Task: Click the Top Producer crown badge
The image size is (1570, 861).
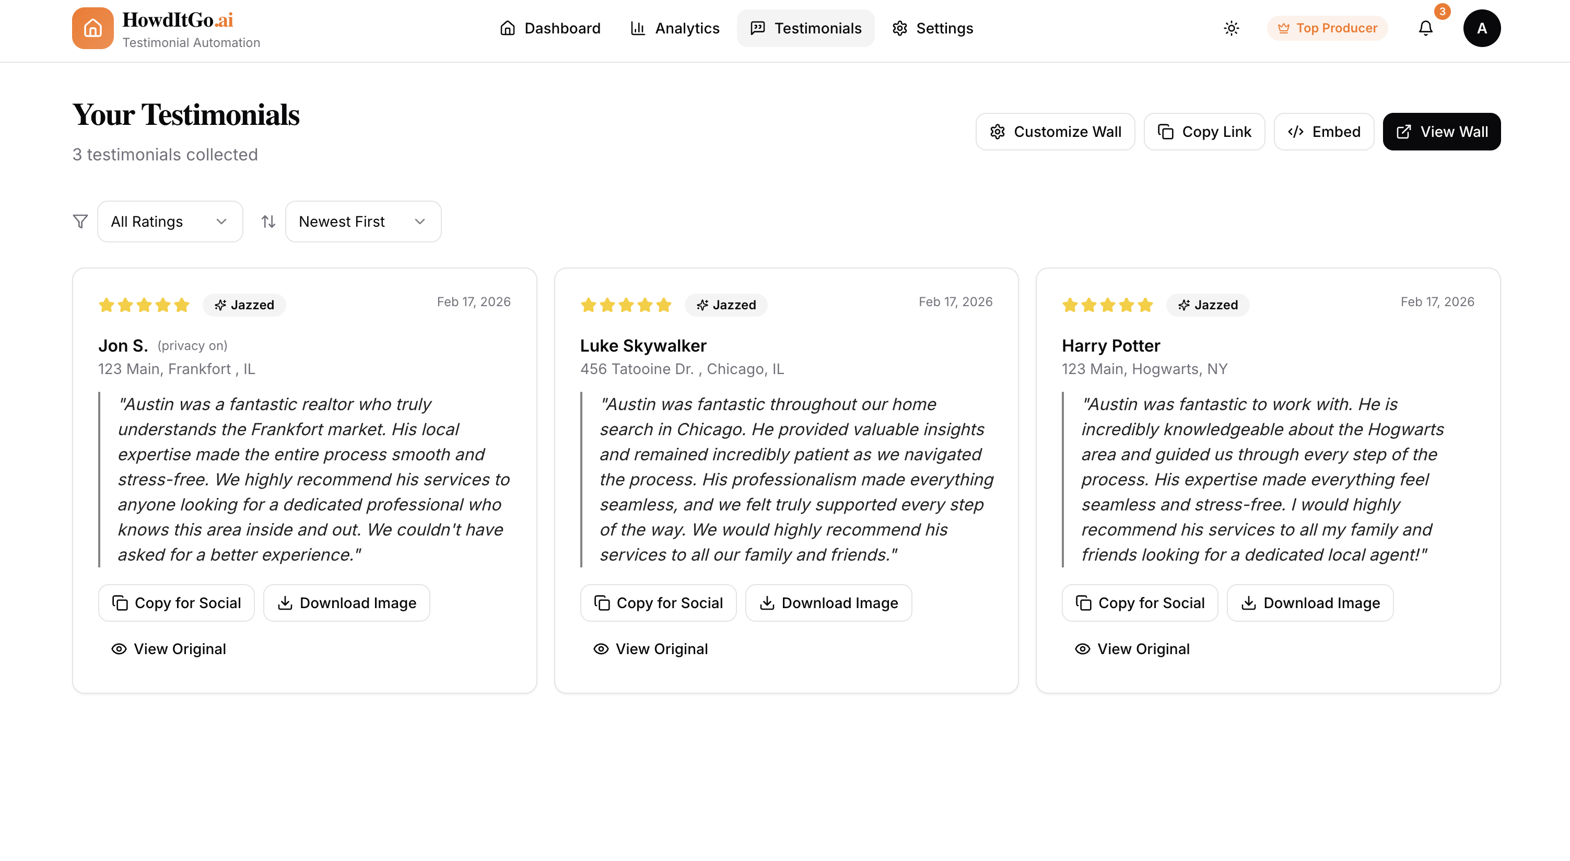Action: pos(1328,28)
